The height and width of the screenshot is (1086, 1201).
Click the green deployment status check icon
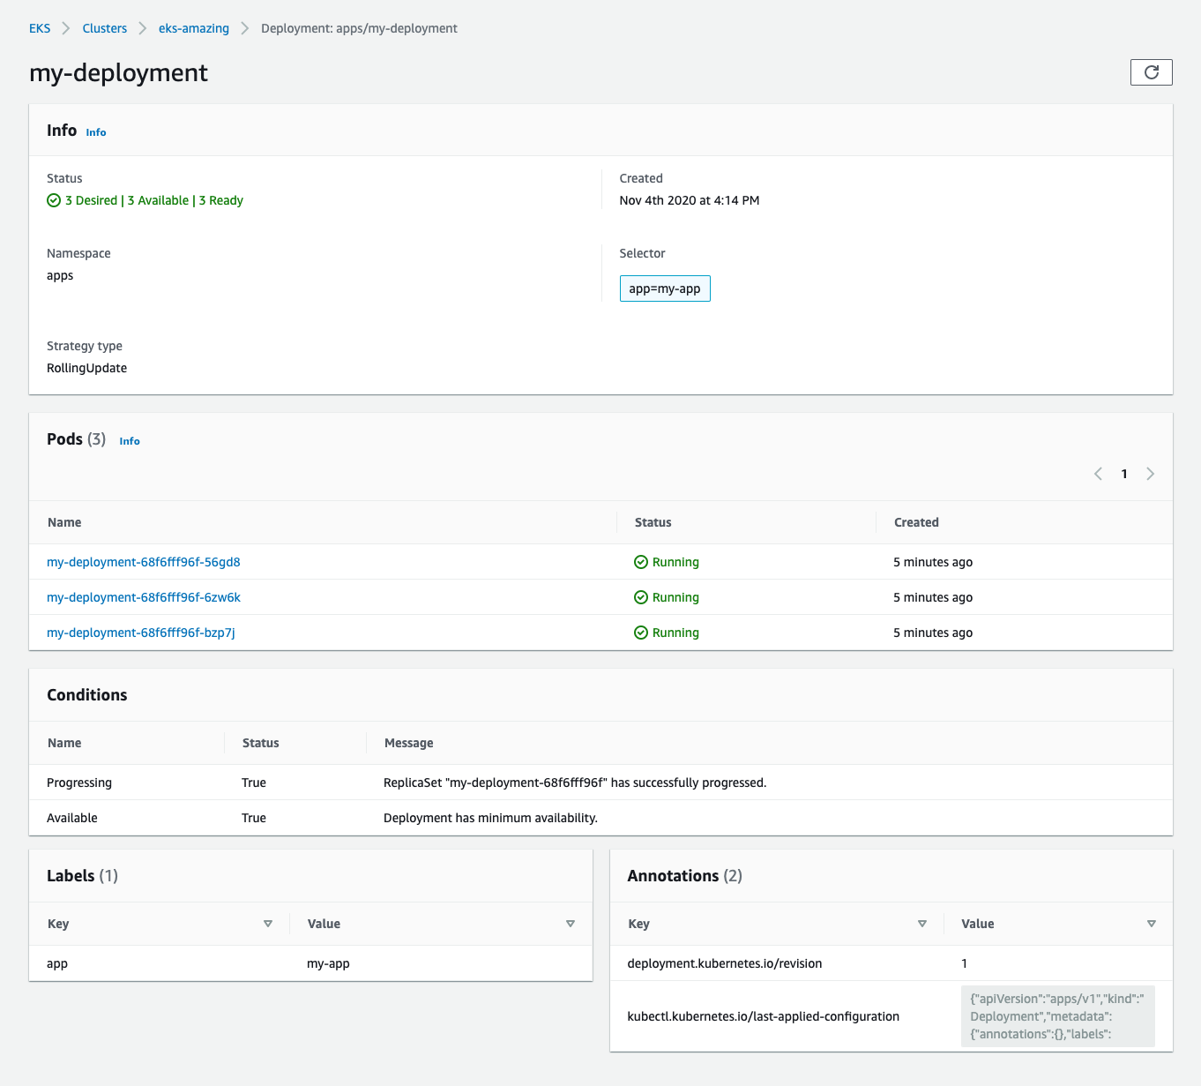tap(54, 200)
